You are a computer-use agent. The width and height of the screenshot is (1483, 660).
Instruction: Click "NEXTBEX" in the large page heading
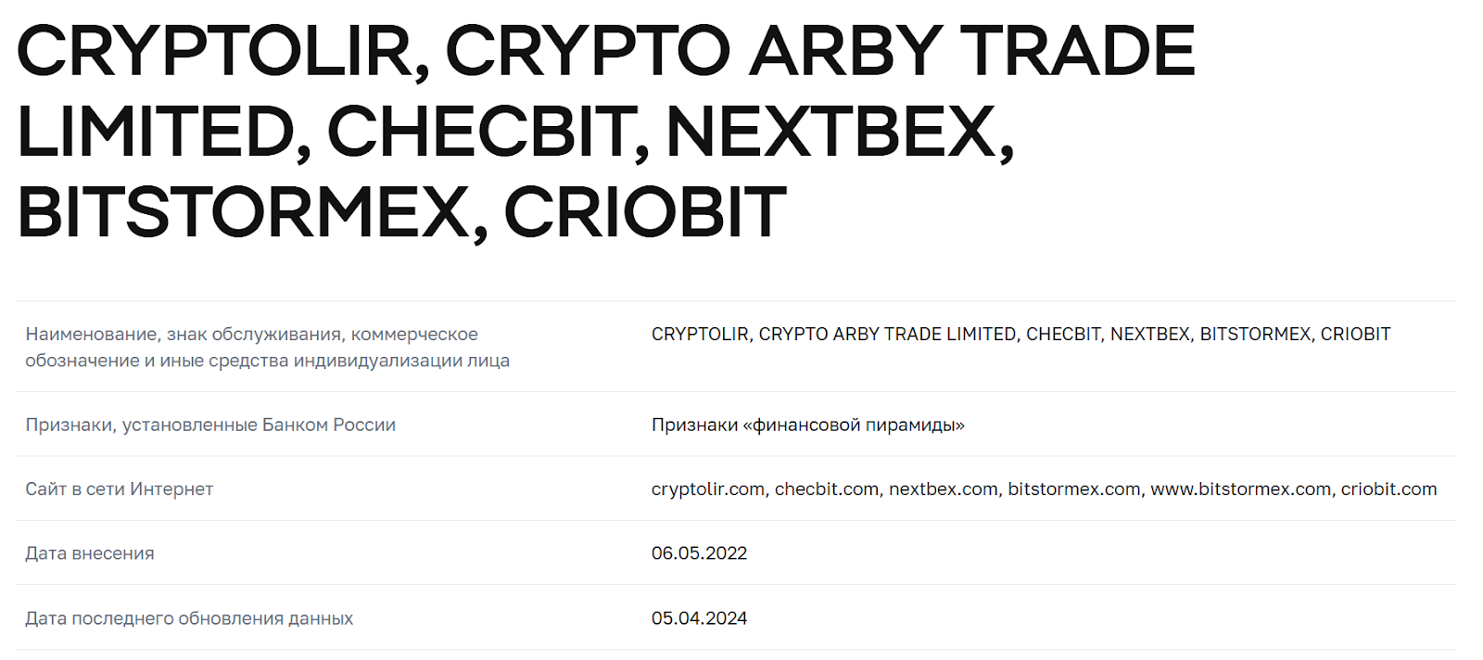point(832,132)
